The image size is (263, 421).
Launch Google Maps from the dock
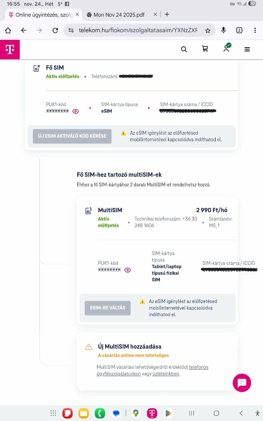coord(135,413)
